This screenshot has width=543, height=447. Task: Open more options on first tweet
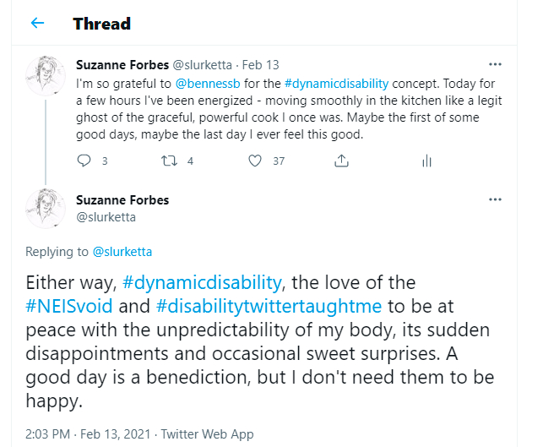495,64
